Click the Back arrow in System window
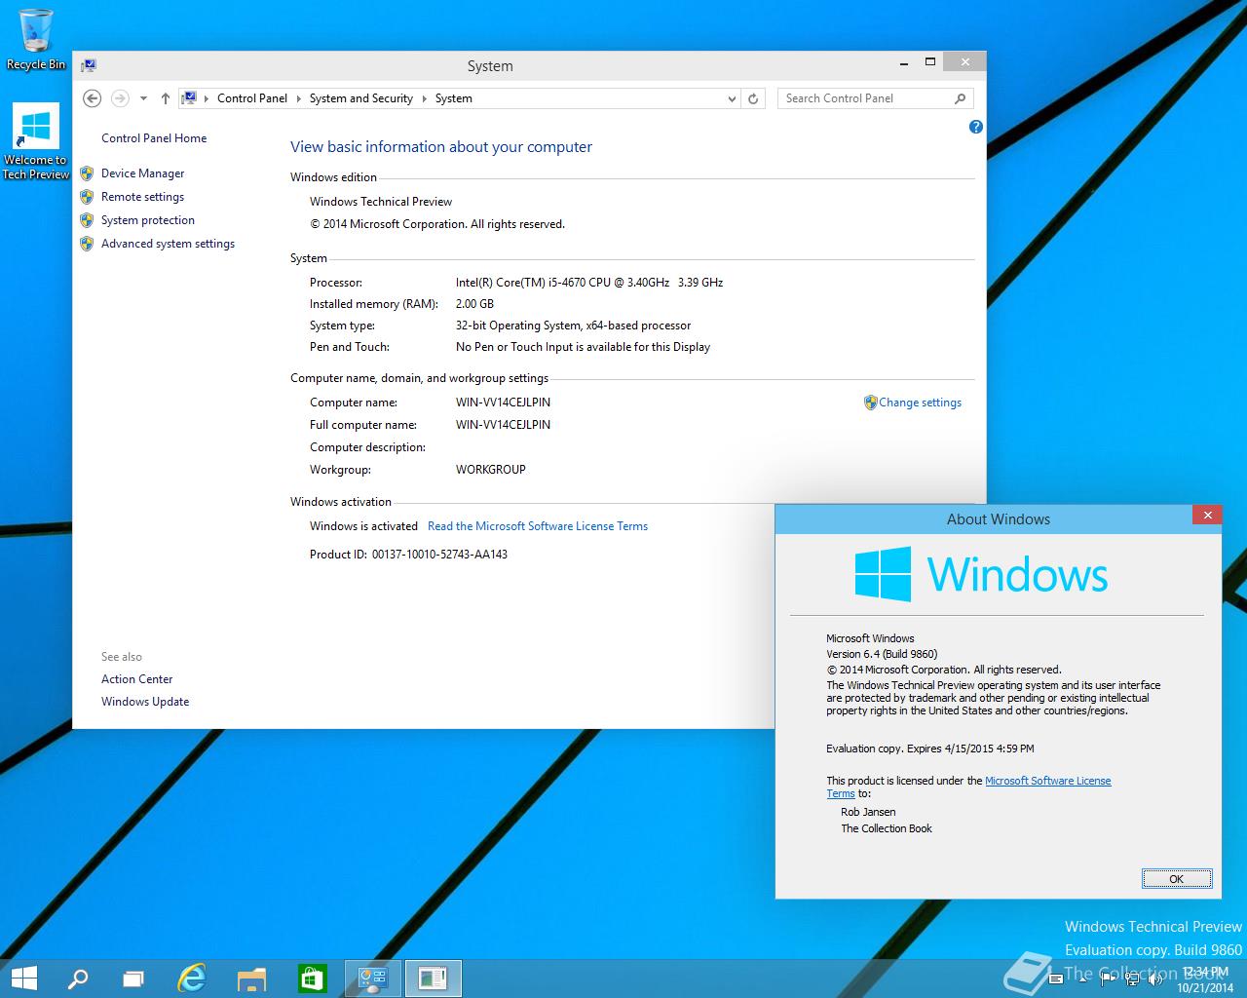This screenshot has height=998, width=1247. pos(92,98)
